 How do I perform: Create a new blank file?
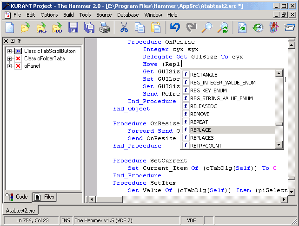(10, 28)
